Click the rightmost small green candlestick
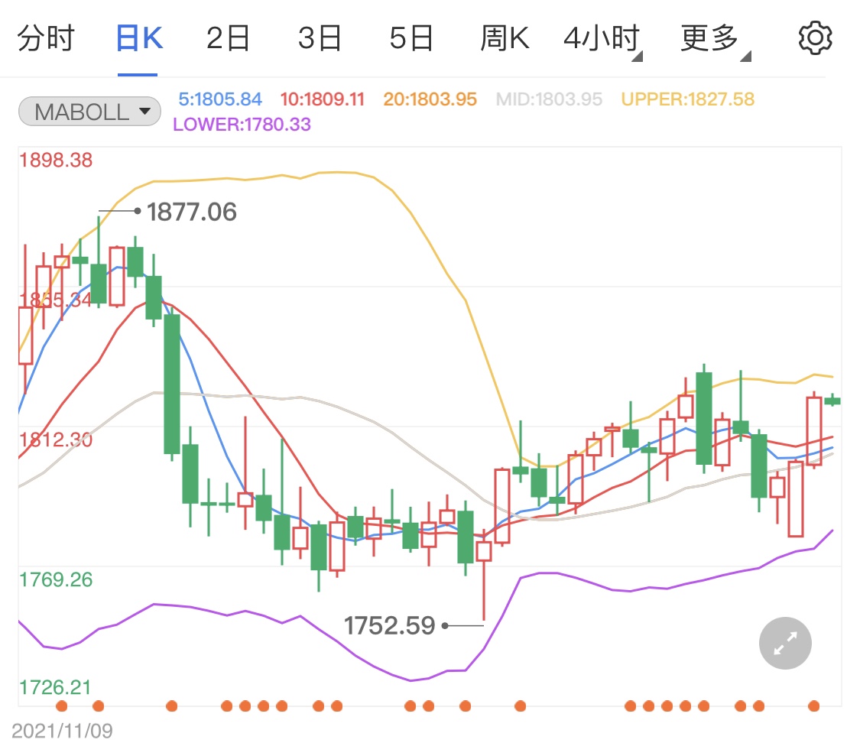 coord(832,401)
